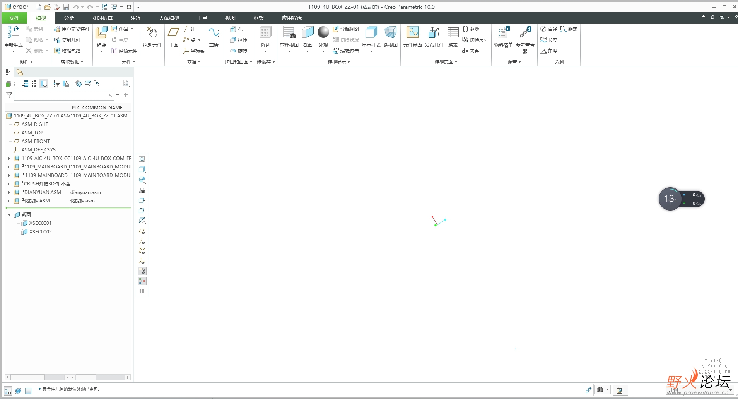Click 编辑位置 edit position
Image resolution: width=738 pixels, height=399 pixels.
point(346,51)
